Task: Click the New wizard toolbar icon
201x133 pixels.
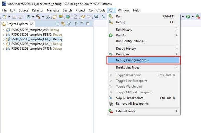Action: point(4,17)
